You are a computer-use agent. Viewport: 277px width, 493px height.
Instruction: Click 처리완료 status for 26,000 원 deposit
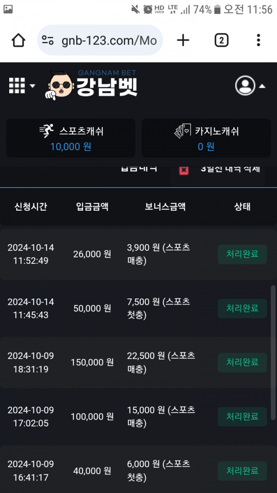(x=242, y=254)
